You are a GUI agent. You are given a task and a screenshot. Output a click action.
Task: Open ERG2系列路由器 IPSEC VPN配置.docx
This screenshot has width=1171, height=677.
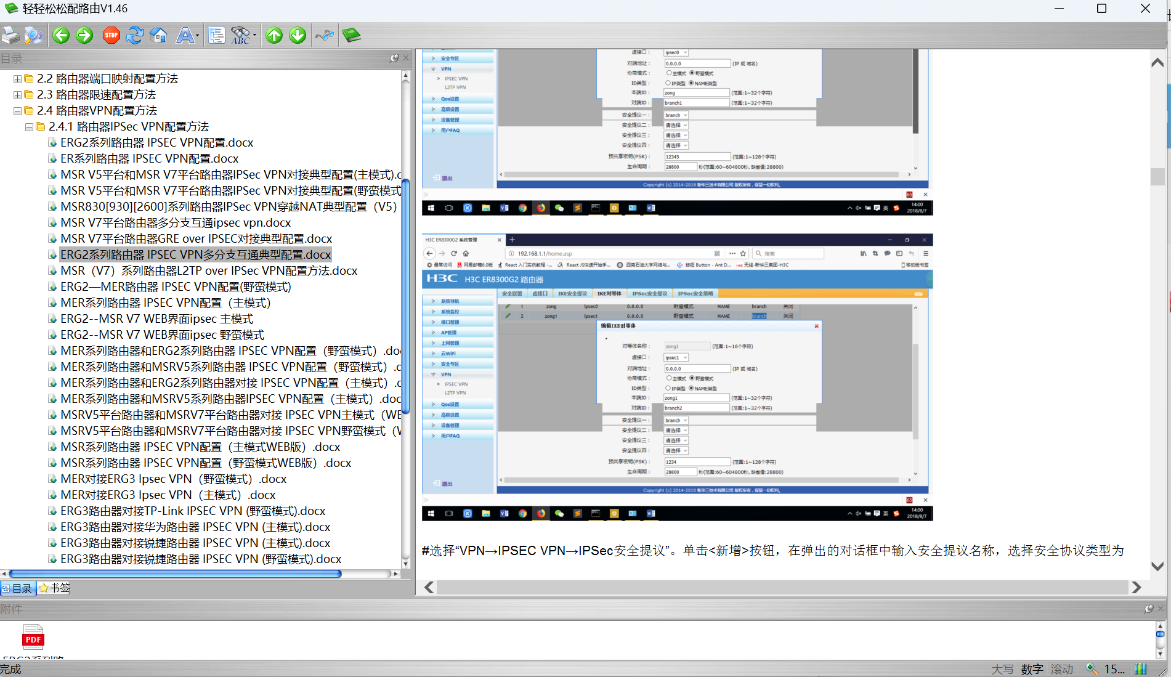coord(156,143)
